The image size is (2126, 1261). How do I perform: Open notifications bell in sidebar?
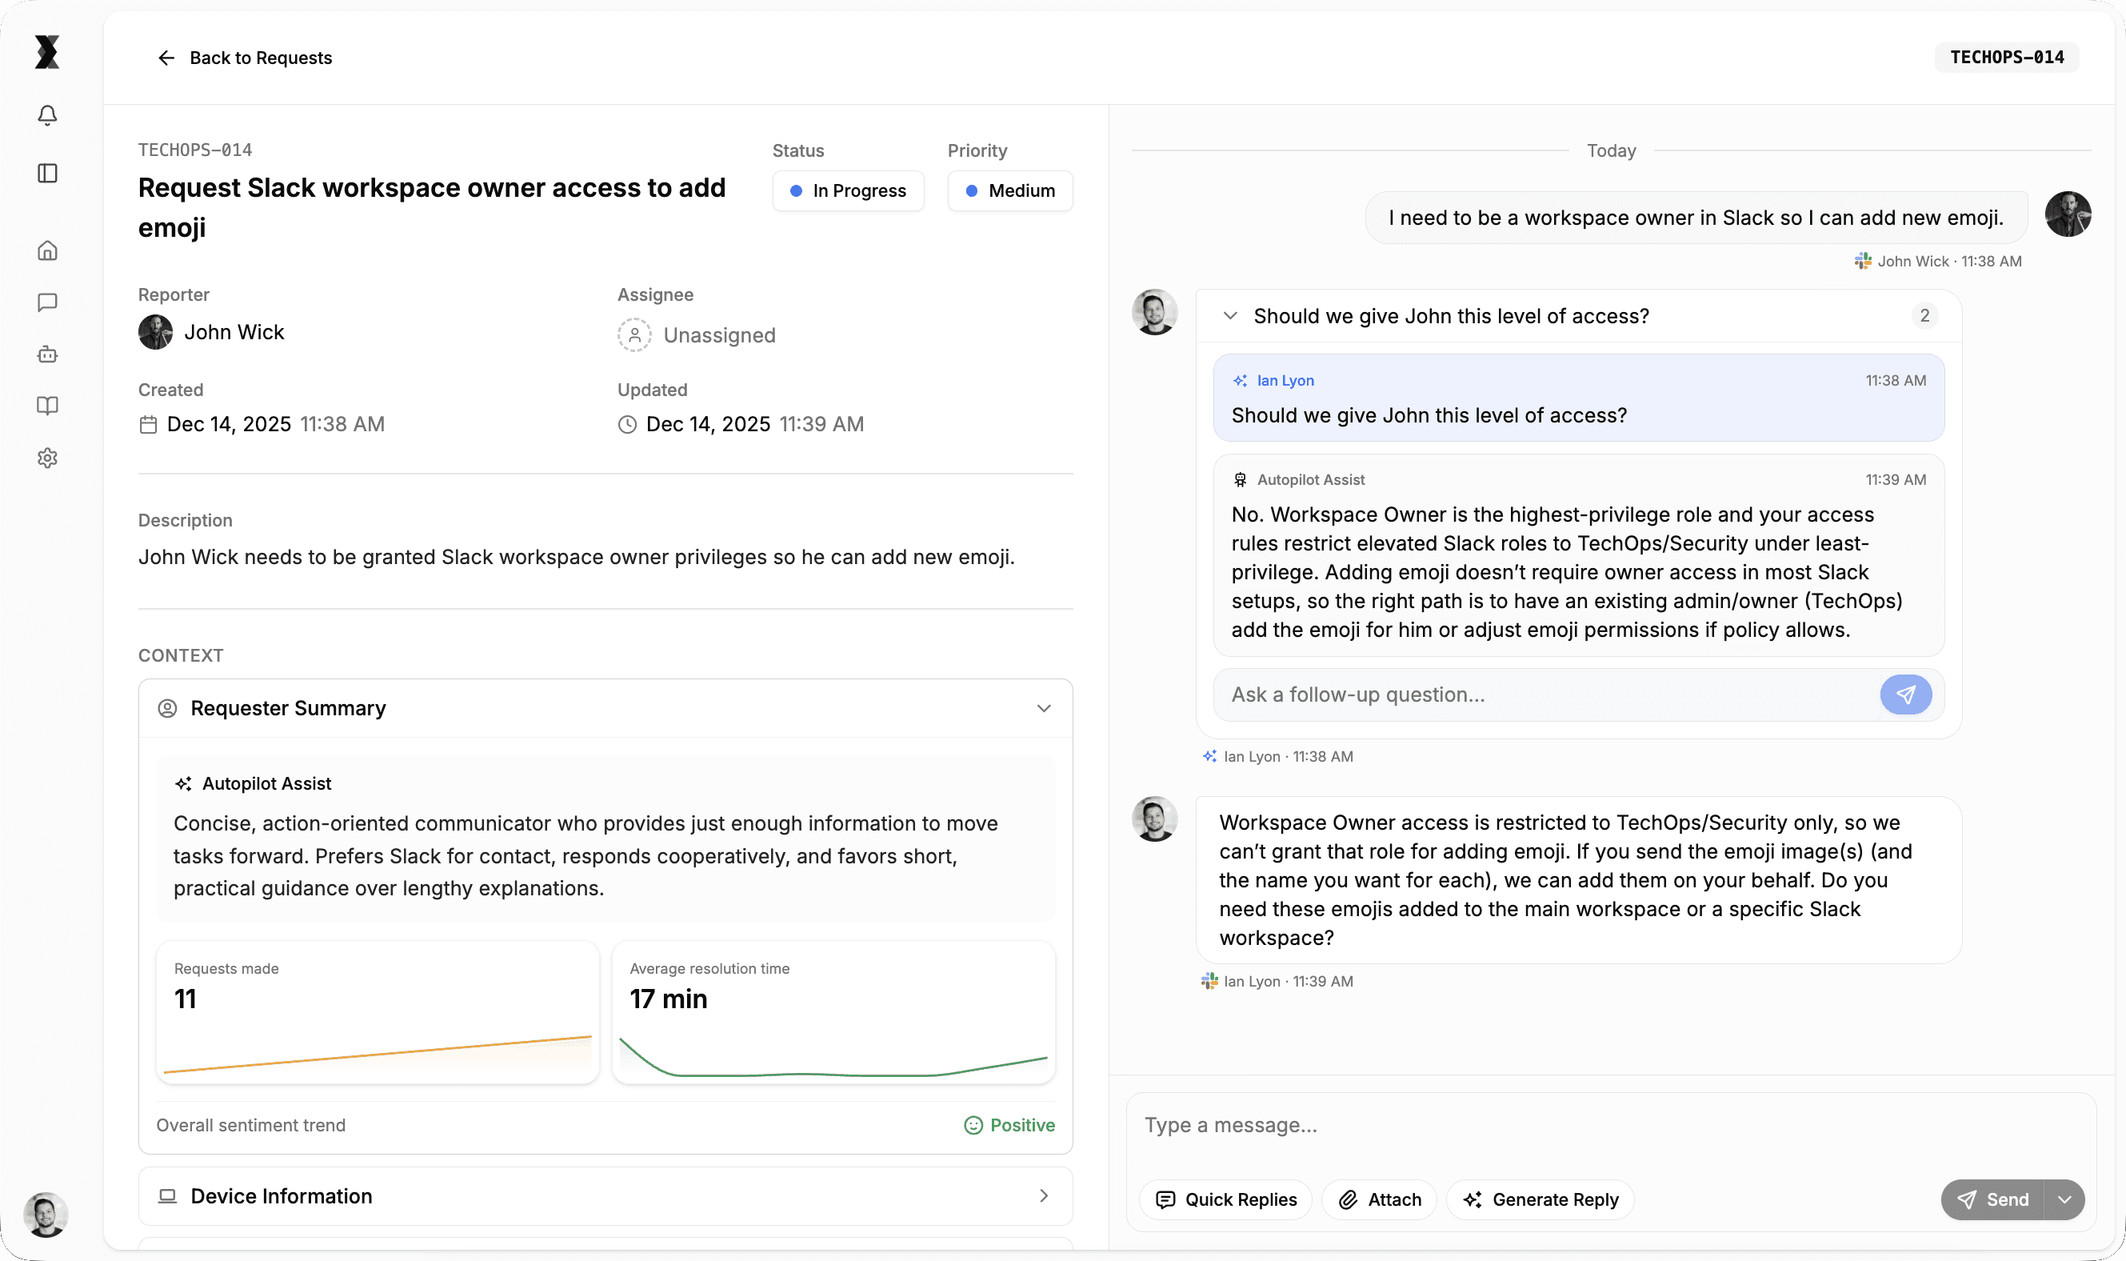(47, 114)
